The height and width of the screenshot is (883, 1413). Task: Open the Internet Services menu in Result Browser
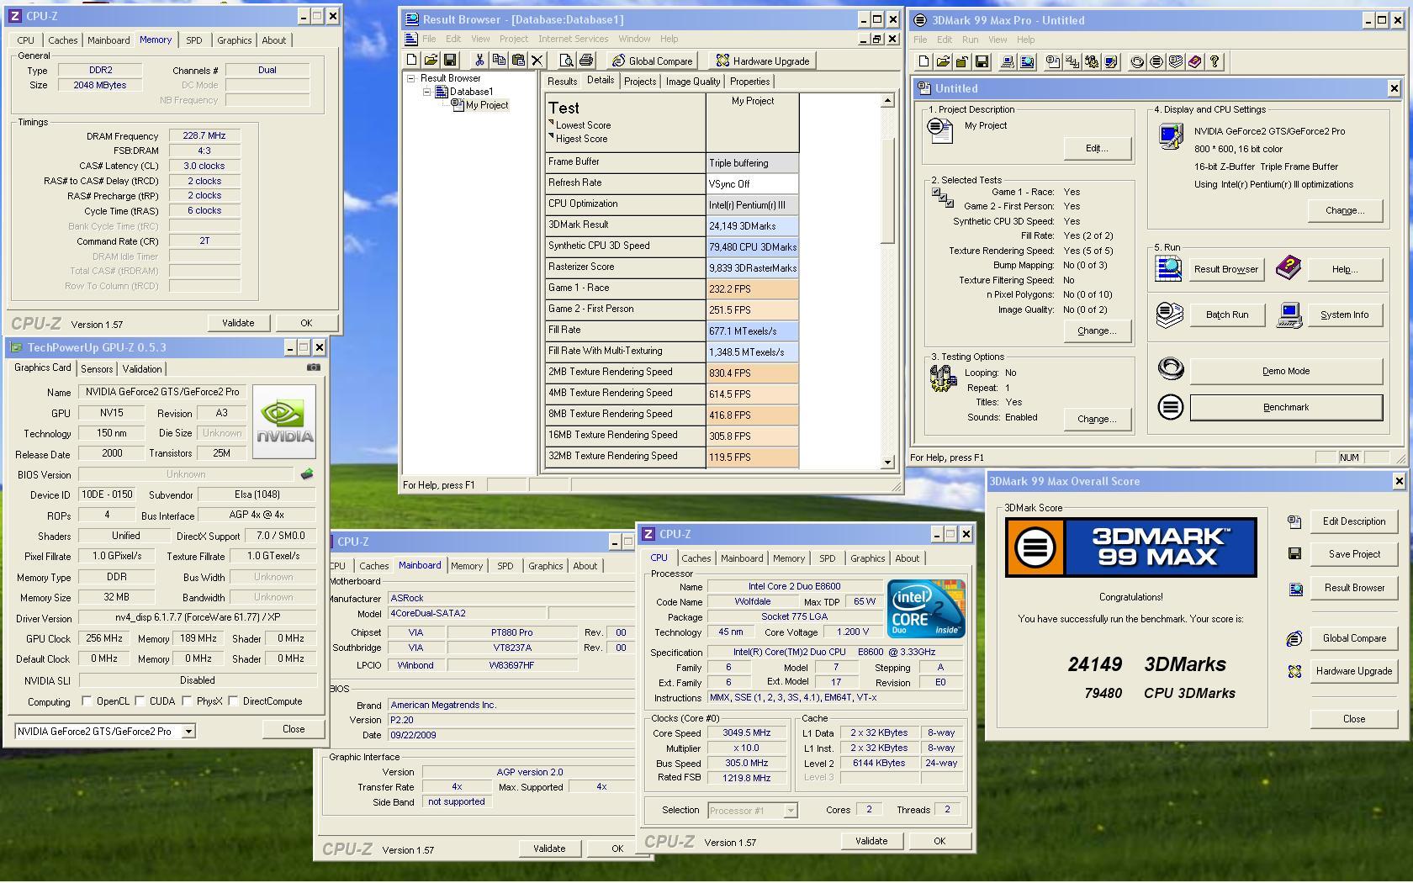pos(573,39)
